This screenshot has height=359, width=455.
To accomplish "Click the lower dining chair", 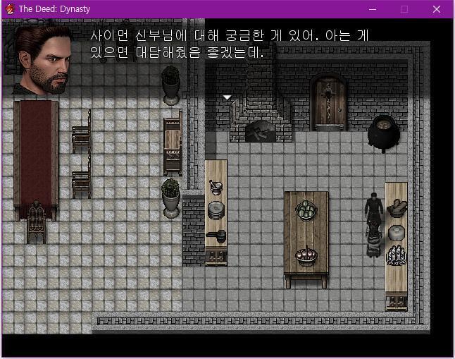I will coord(82,177).
